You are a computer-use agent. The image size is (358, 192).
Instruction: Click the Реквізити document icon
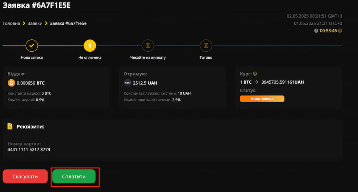pyautogui.click(x=10, y=126)
